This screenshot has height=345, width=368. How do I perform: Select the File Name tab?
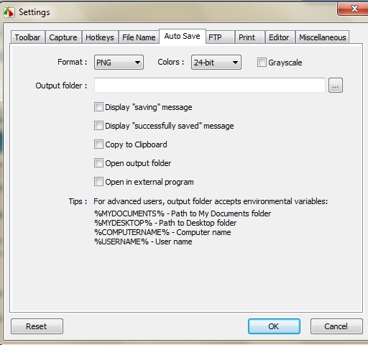pos(139,37)
